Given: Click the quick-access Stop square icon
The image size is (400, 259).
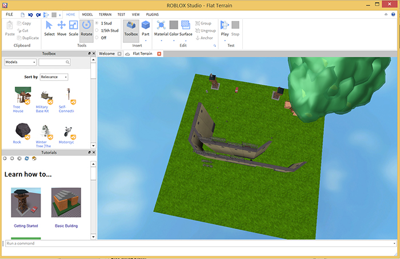Looking at the screenshot, I should pos(54,15).
